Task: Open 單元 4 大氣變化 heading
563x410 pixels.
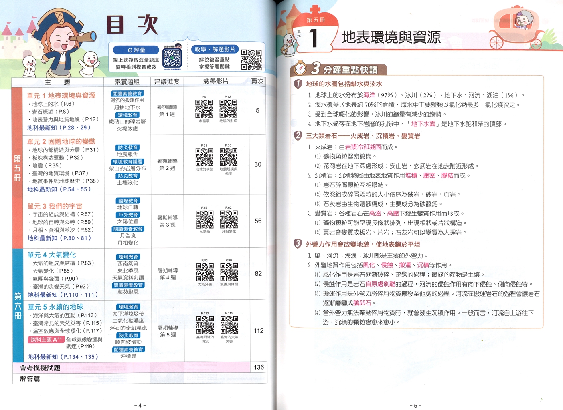Action: (52, 255)
